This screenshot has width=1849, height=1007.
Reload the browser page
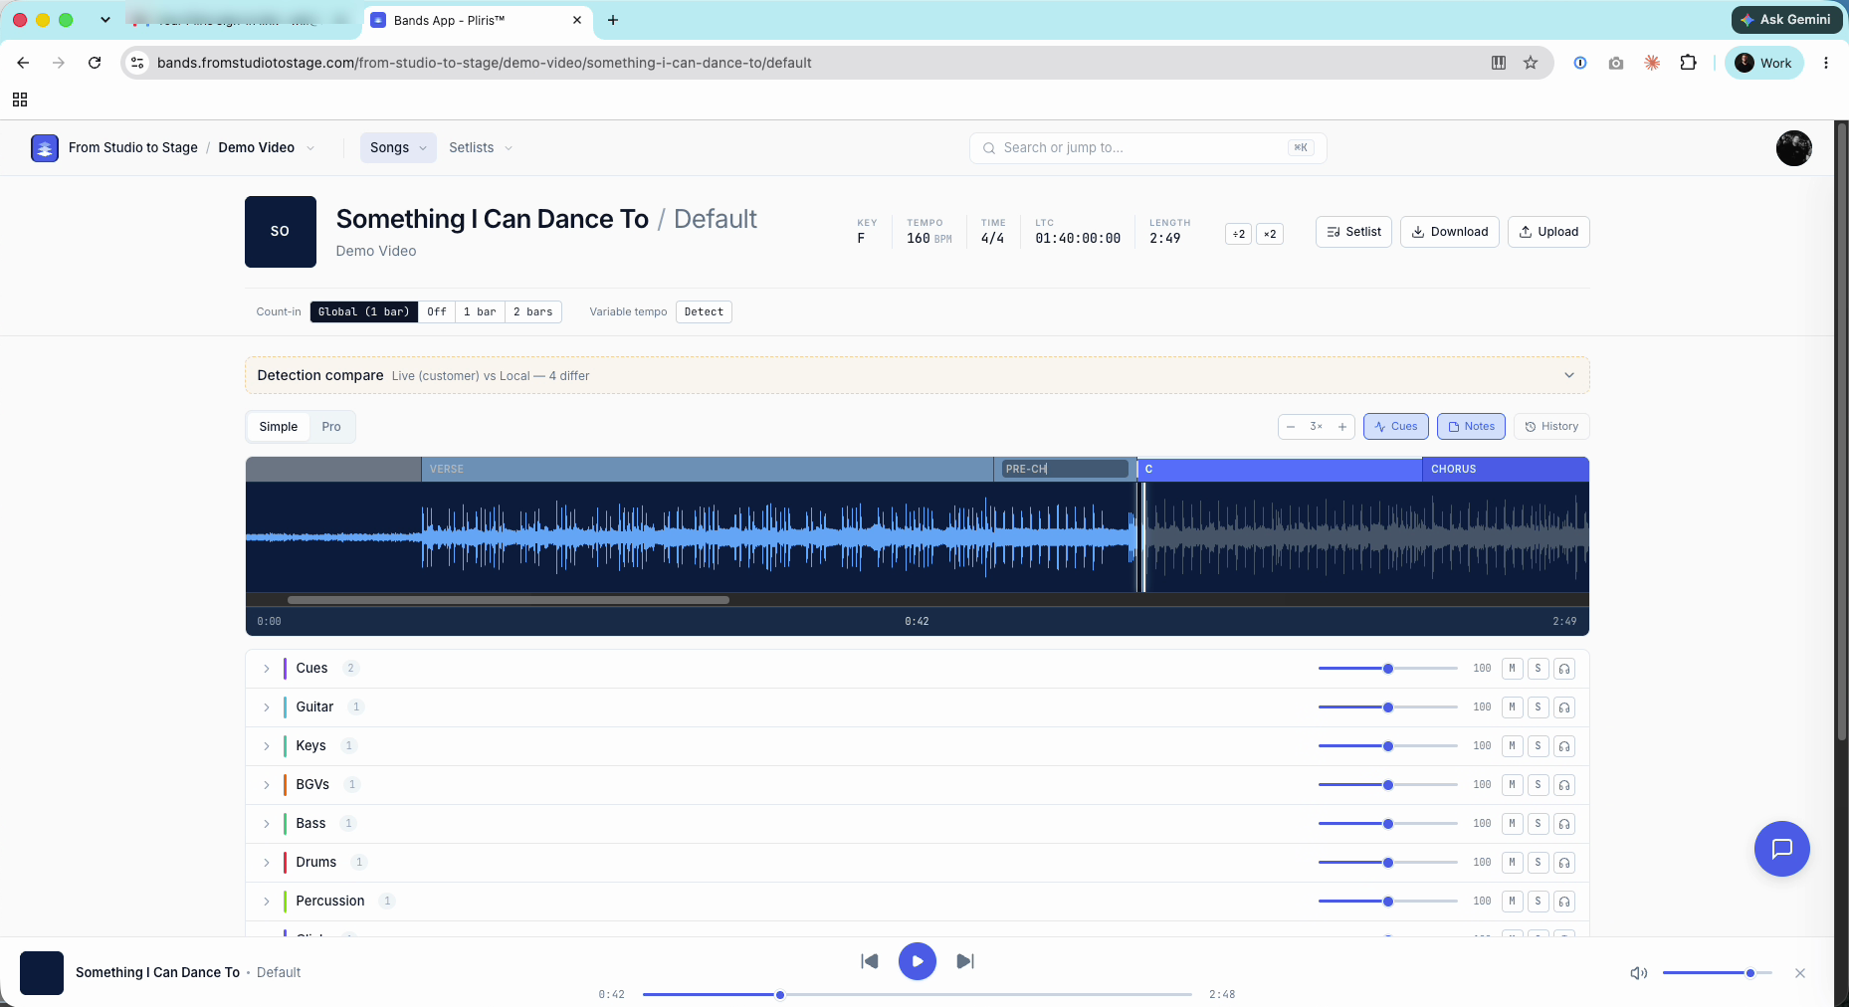tap(95, 63)
